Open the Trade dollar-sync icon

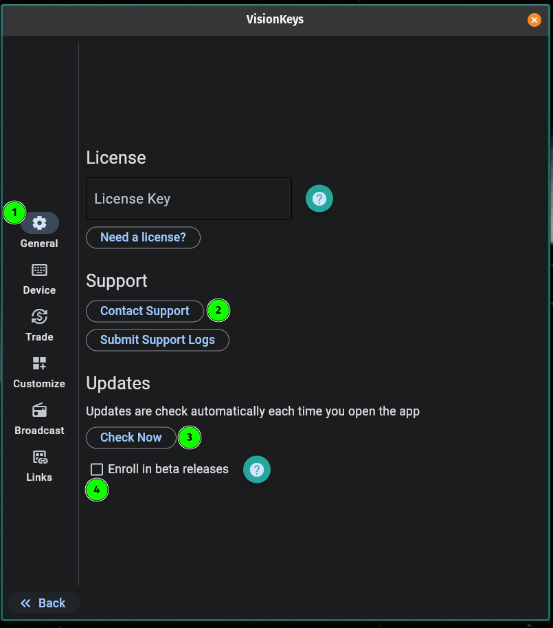39,316
